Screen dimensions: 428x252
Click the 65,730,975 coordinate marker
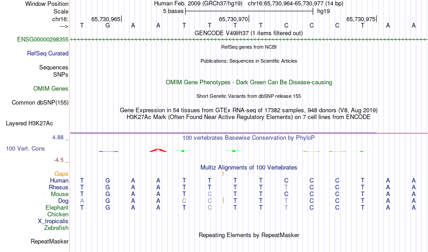pos(361,19)
